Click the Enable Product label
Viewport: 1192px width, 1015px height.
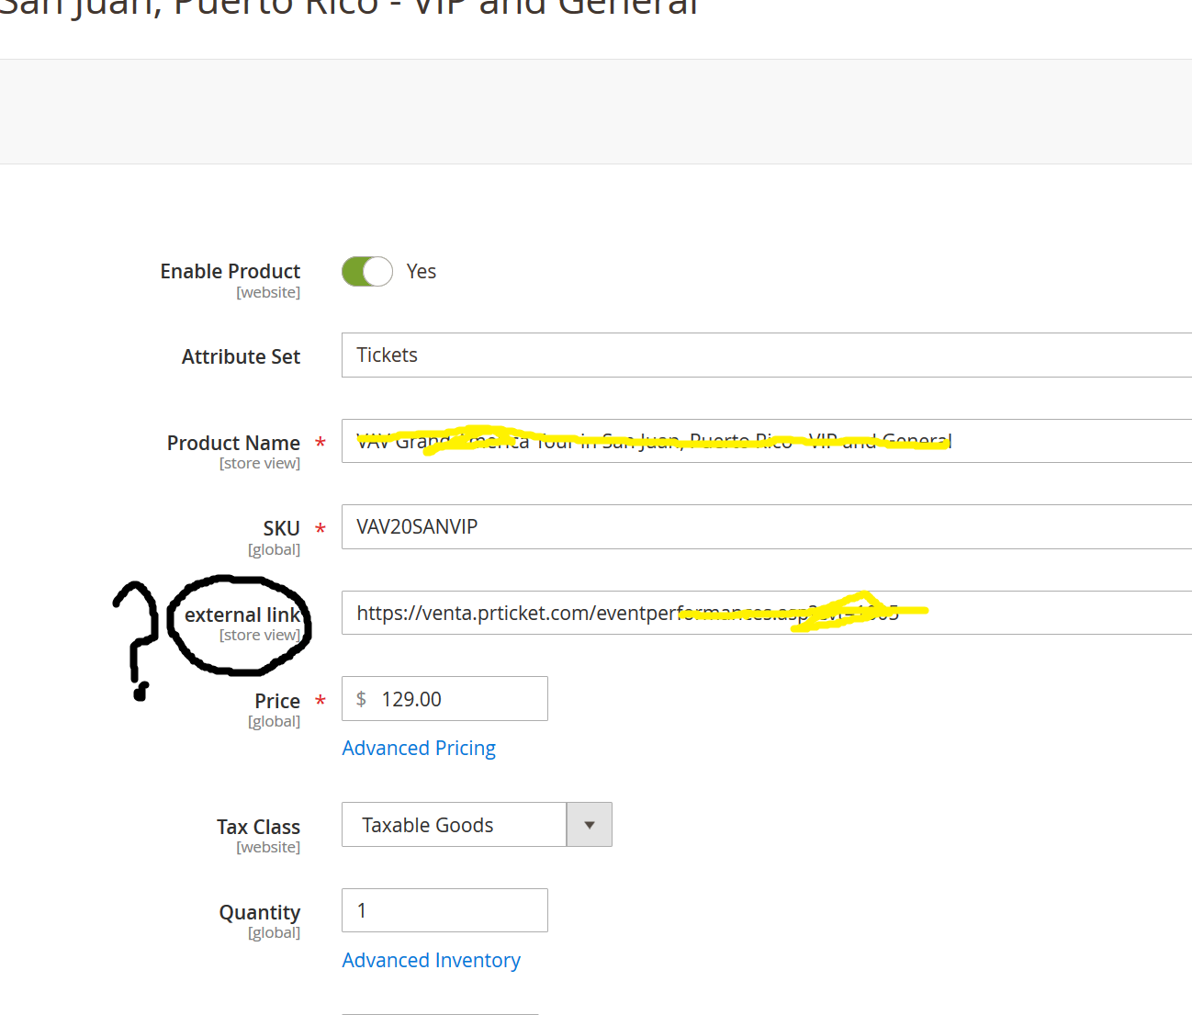pos(230,271)
